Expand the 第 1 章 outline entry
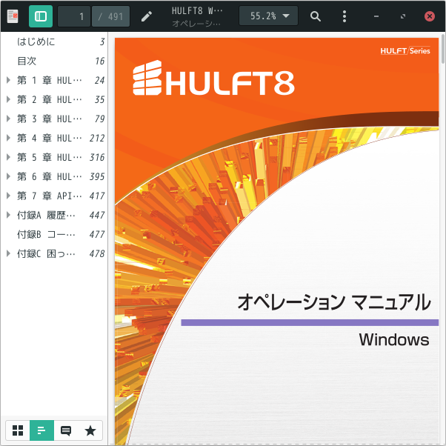 [9, 80]
